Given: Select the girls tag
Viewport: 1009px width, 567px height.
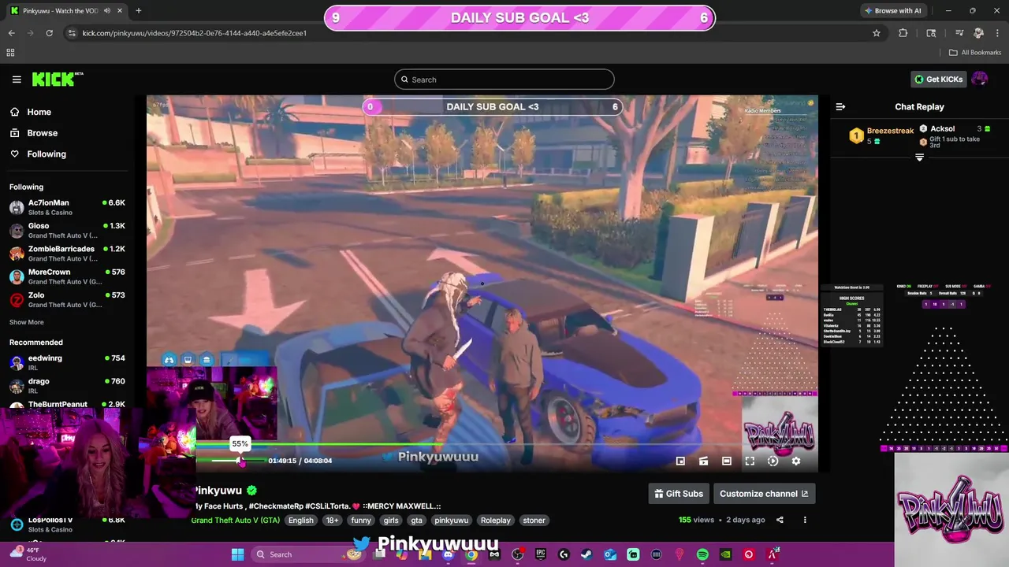Looking at the screenshot, I should [x=391, y=521].
